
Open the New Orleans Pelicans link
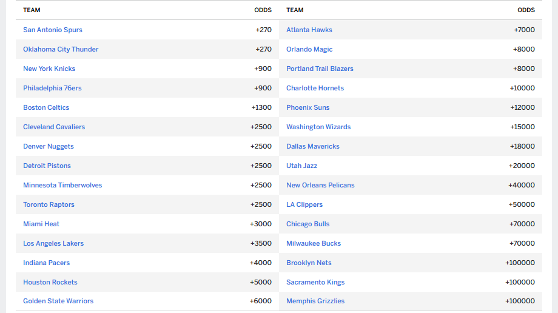click(321, 185)
